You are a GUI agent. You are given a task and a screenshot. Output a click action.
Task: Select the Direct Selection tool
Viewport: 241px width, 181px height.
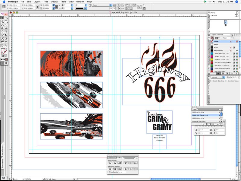click(x=6, y=18)
